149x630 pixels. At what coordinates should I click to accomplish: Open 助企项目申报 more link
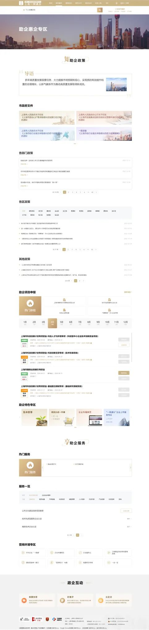[x=128, y=292]
